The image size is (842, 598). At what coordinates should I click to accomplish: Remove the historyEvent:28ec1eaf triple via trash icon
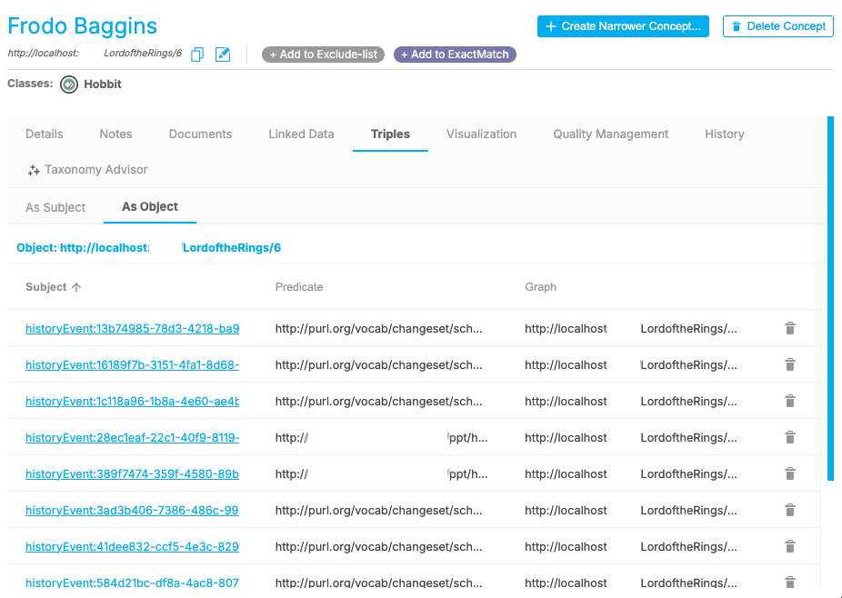[790, 437]
